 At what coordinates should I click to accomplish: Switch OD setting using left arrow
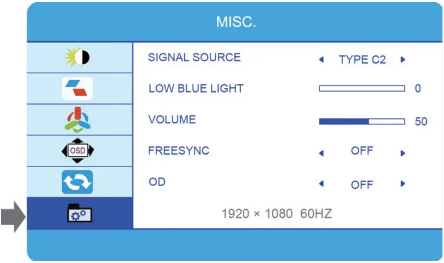tap(321, 184)
